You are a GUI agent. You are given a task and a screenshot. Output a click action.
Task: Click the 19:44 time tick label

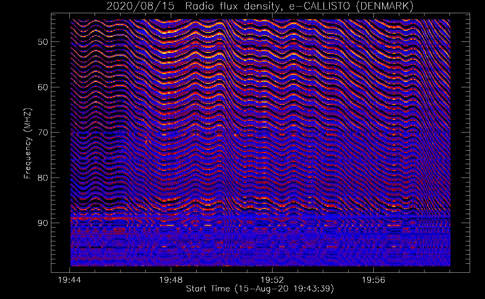[70, 280]
